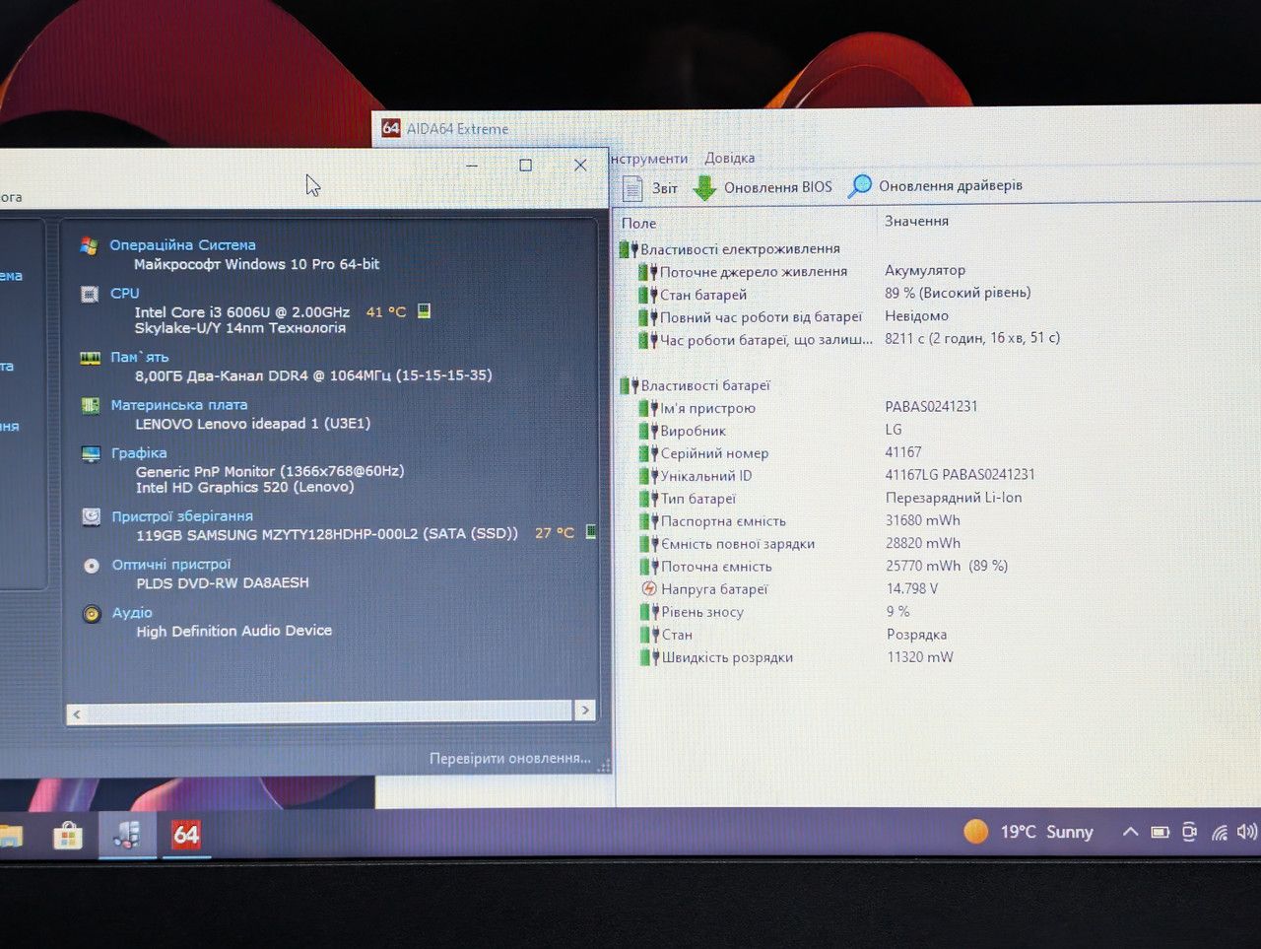Click the PLDS DVD-RW DA8AESH text

click(x=223, y=582)
